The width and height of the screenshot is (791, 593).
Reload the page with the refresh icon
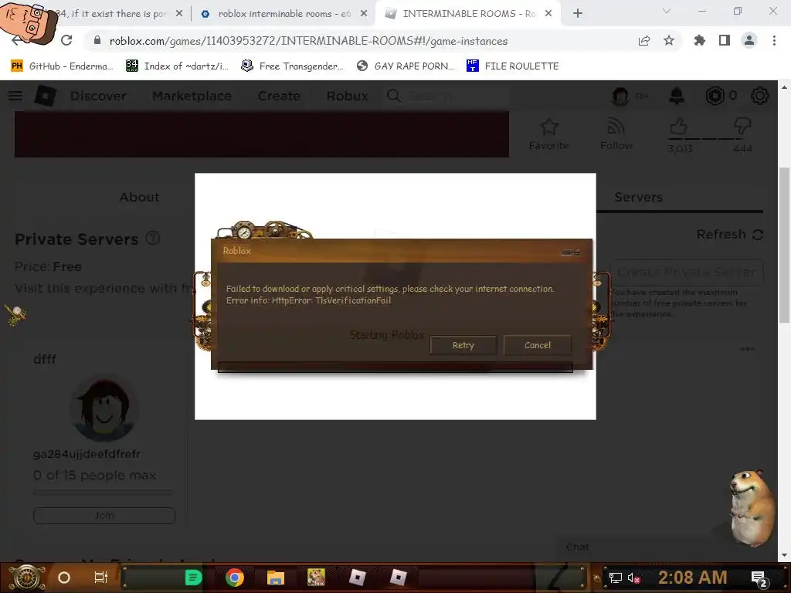pos(66,40)
